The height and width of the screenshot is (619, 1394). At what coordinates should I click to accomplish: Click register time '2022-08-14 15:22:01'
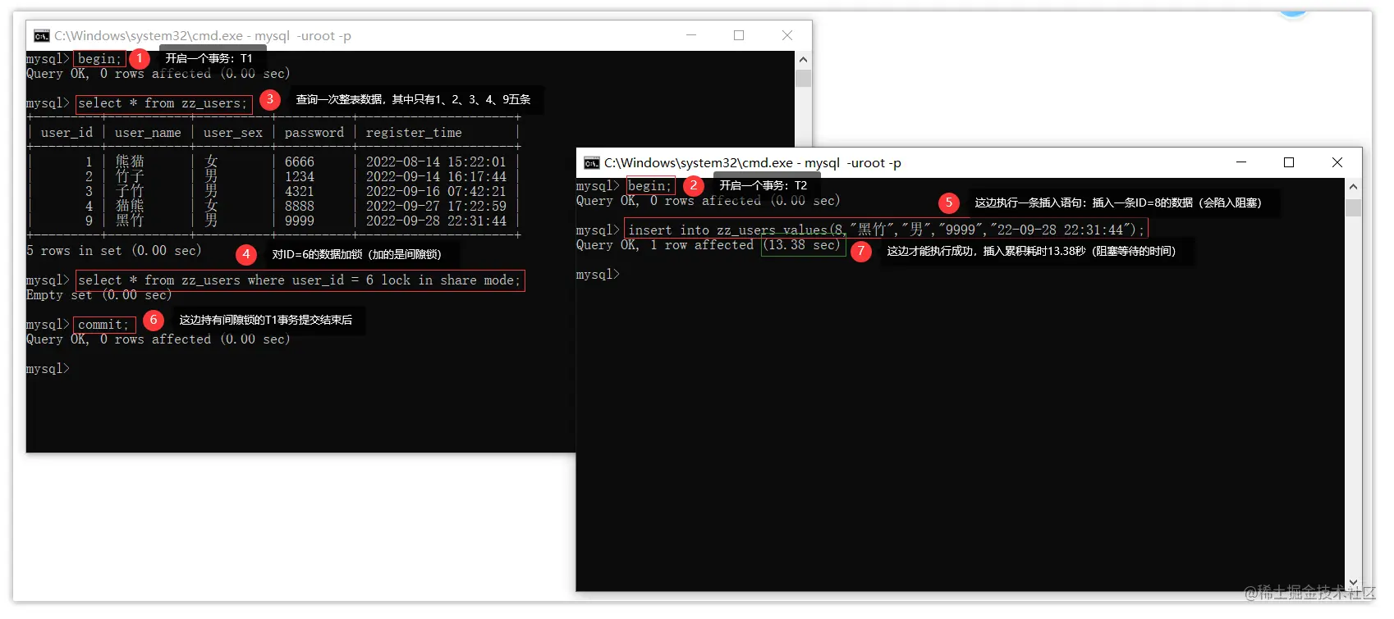(x=436, y=162)
